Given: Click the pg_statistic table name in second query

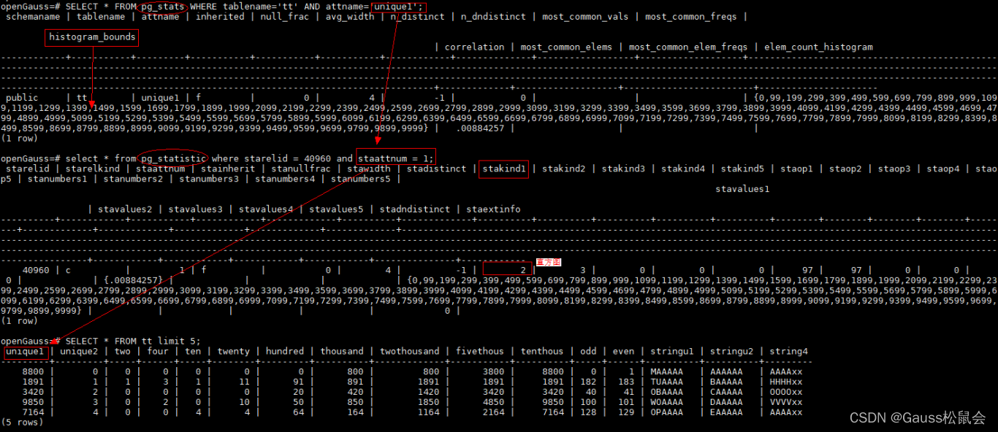Looking at the screenshot, I should point(174,158).
